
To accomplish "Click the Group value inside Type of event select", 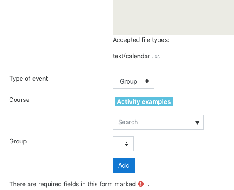I will (x=129, y=81).
